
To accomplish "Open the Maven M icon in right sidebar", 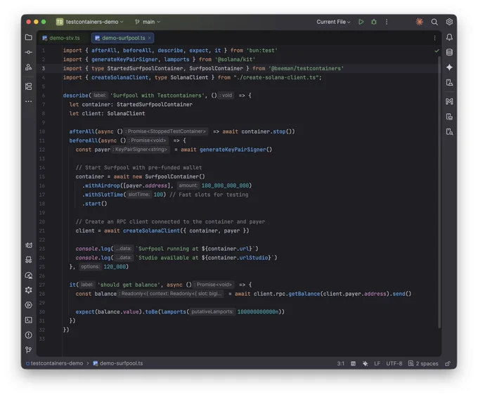I will 449,101.
